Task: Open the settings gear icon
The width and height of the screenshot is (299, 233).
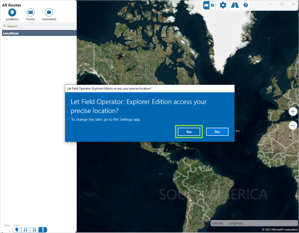Action: pos(223,5)
